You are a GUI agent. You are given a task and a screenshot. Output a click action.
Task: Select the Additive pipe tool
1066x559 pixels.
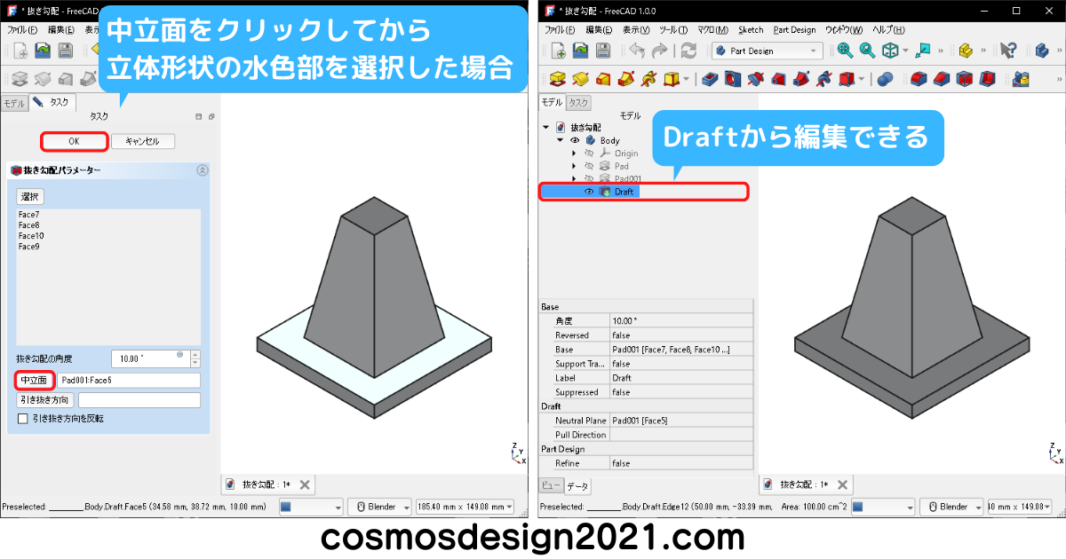click(x=625, y=80)
